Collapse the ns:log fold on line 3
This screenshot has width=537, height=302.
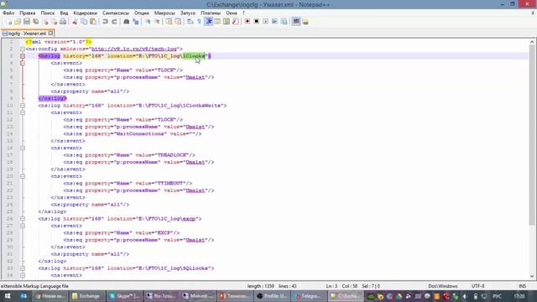pos(23,56)
